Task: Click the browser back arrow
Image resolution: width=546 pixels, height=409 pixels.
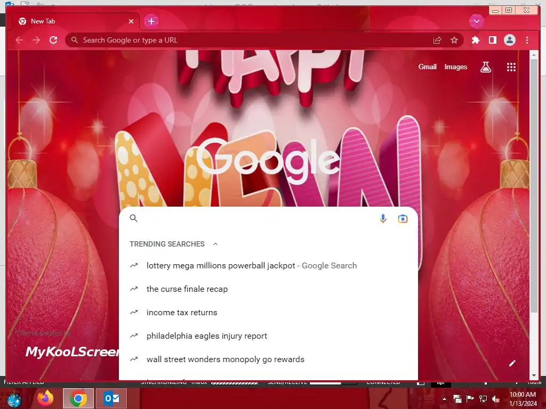Action: 19,40
